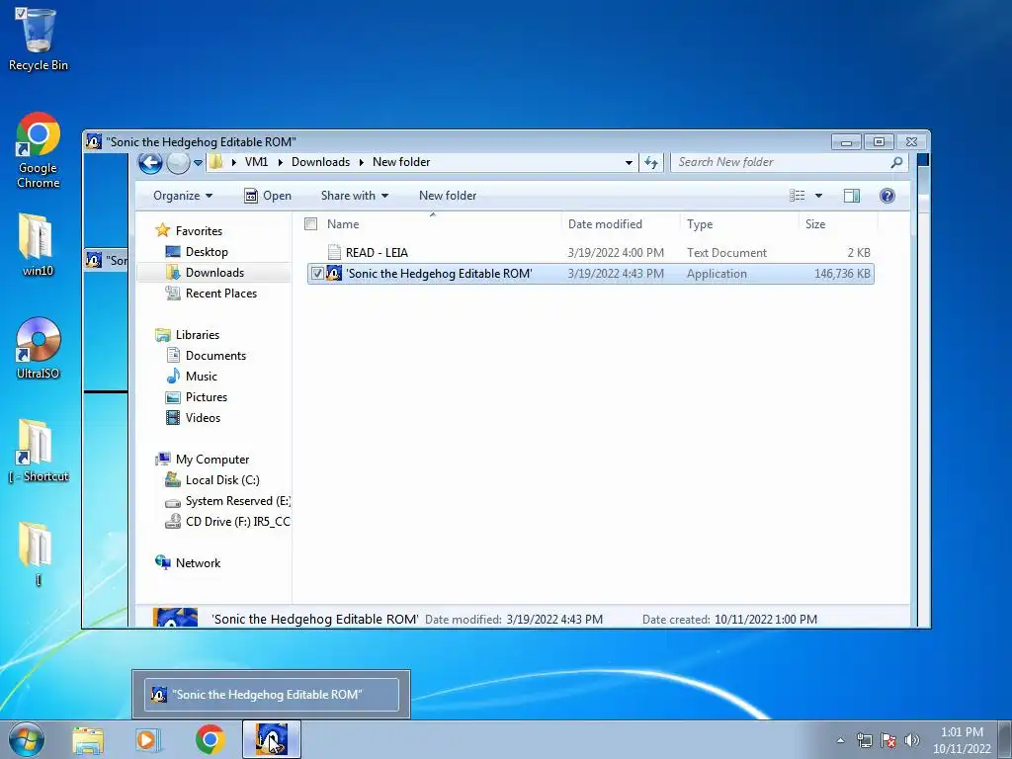The height and width of the screenshot is (759, 1012).
Task: Expand the arrow after VM1 in address bar
Action: (x=280, y=163)
